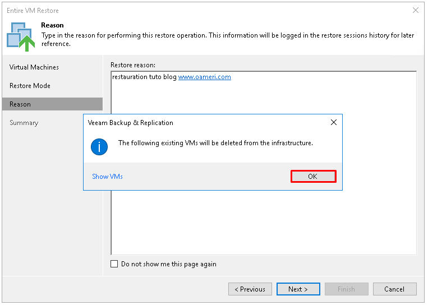Viewport: 428px width, 305px height.
Task: Go back with the Previous button
Action: click(250, 289)
